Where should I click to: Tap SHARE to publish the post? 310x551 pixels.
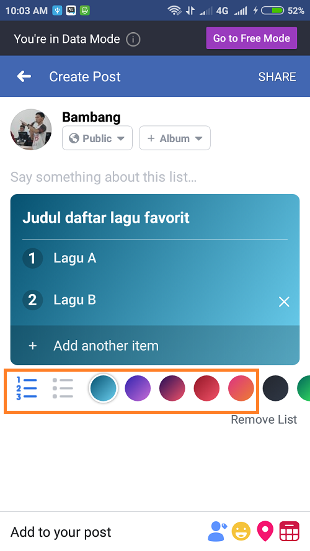277,76
